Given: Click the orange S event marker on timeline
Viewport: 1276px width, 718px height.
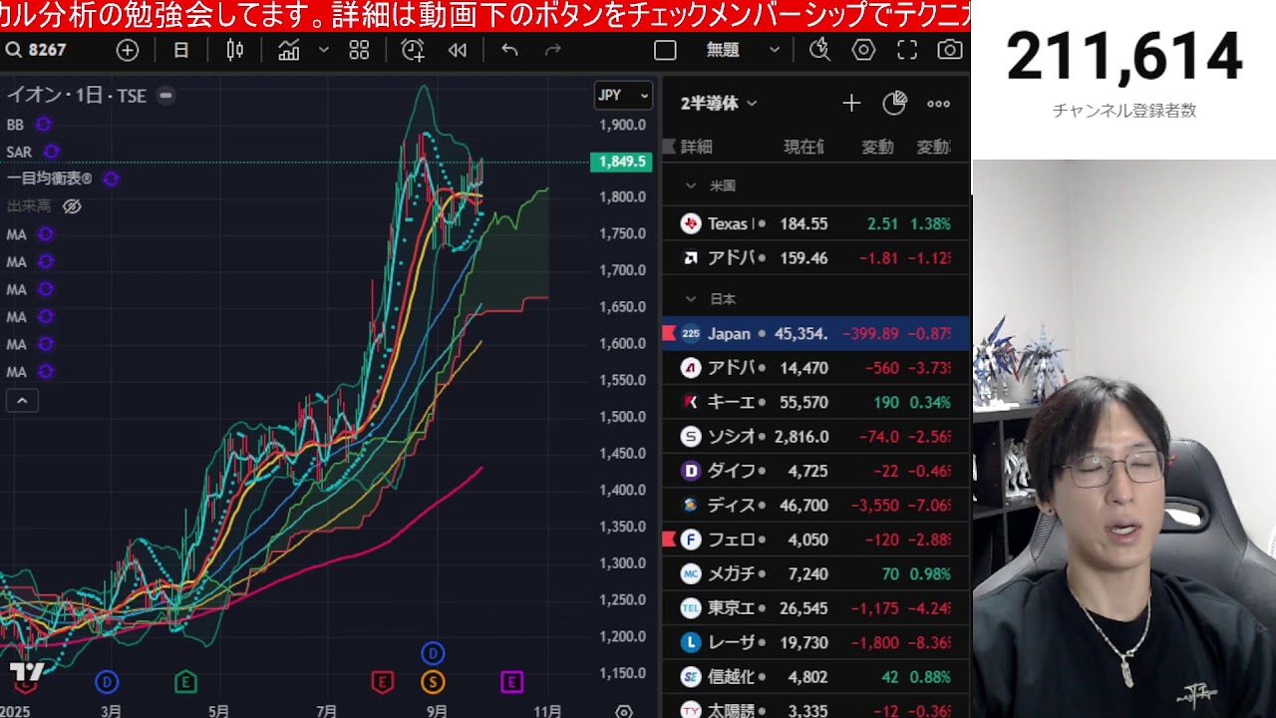Looking at the screenshot, I should 433,682.
